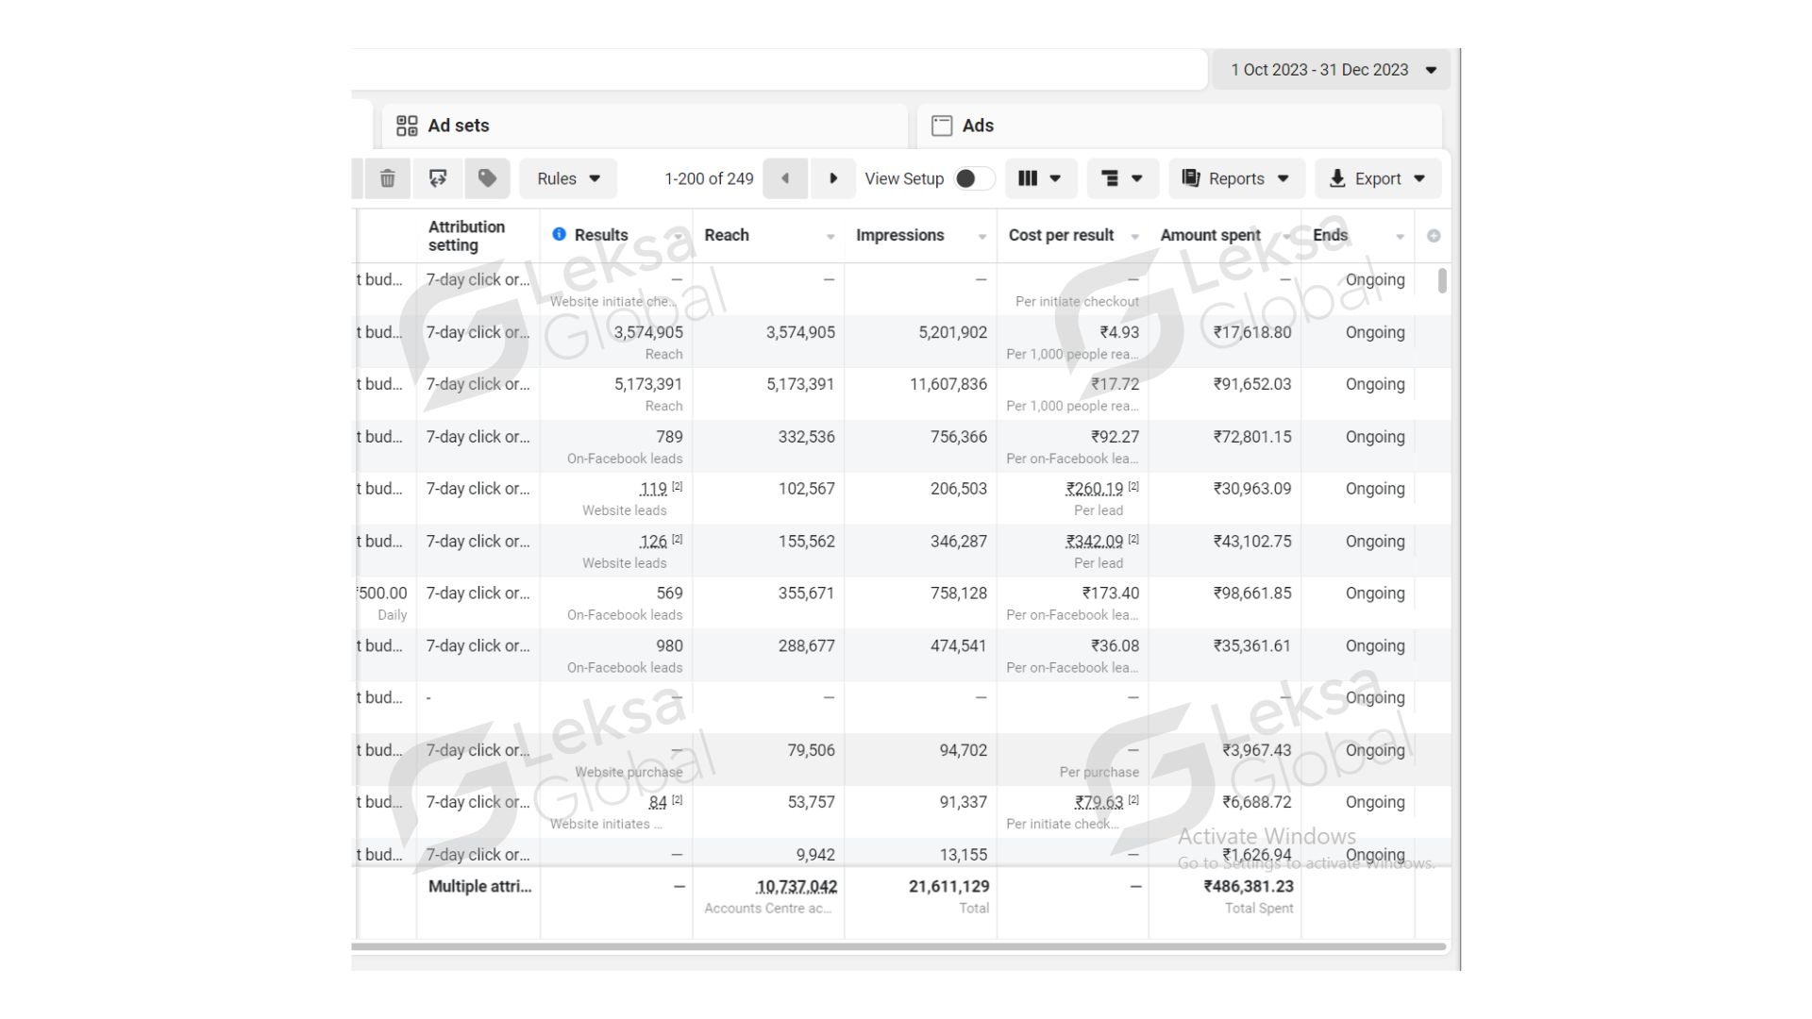Switch to the Ads tab
Image resolution: width=1812 pixels, height=1019 pixels.
[x=977, y=125]
